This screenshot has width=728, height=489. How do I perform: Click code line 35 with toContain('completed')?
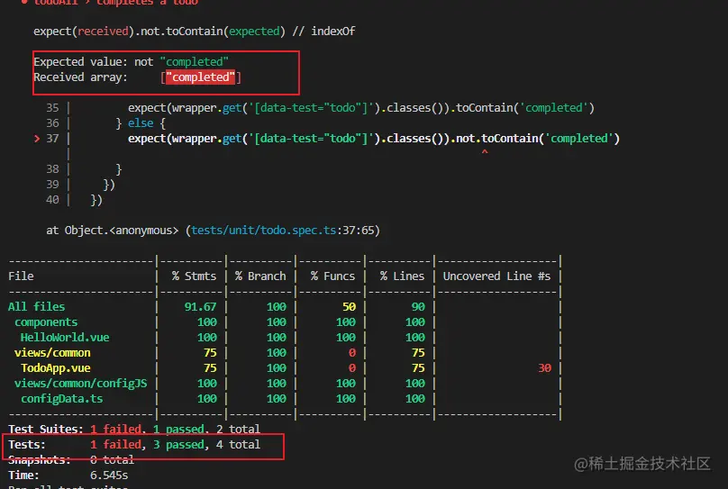coord(360,108)
